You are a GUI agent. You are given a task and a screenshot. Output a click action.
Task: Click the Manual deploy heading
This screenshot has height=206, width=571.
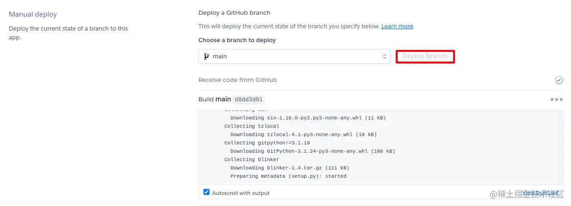pos(33,14)
